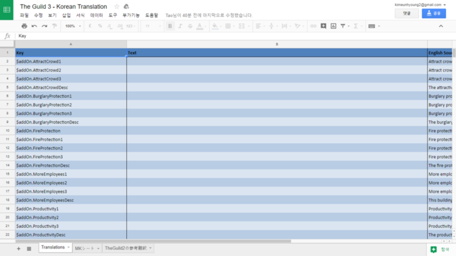Toggle italic formatting button
Viewport: 456px width, 256px height.
(x=180, y=26)
